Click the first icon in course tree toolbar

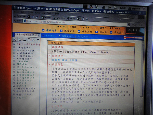(15, 39)
